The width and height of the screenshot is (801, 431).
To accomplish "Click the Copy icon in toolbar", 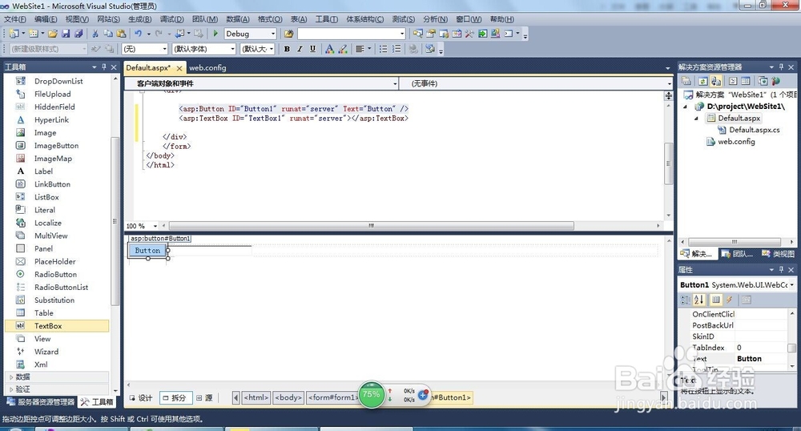I will click(108, 34).
